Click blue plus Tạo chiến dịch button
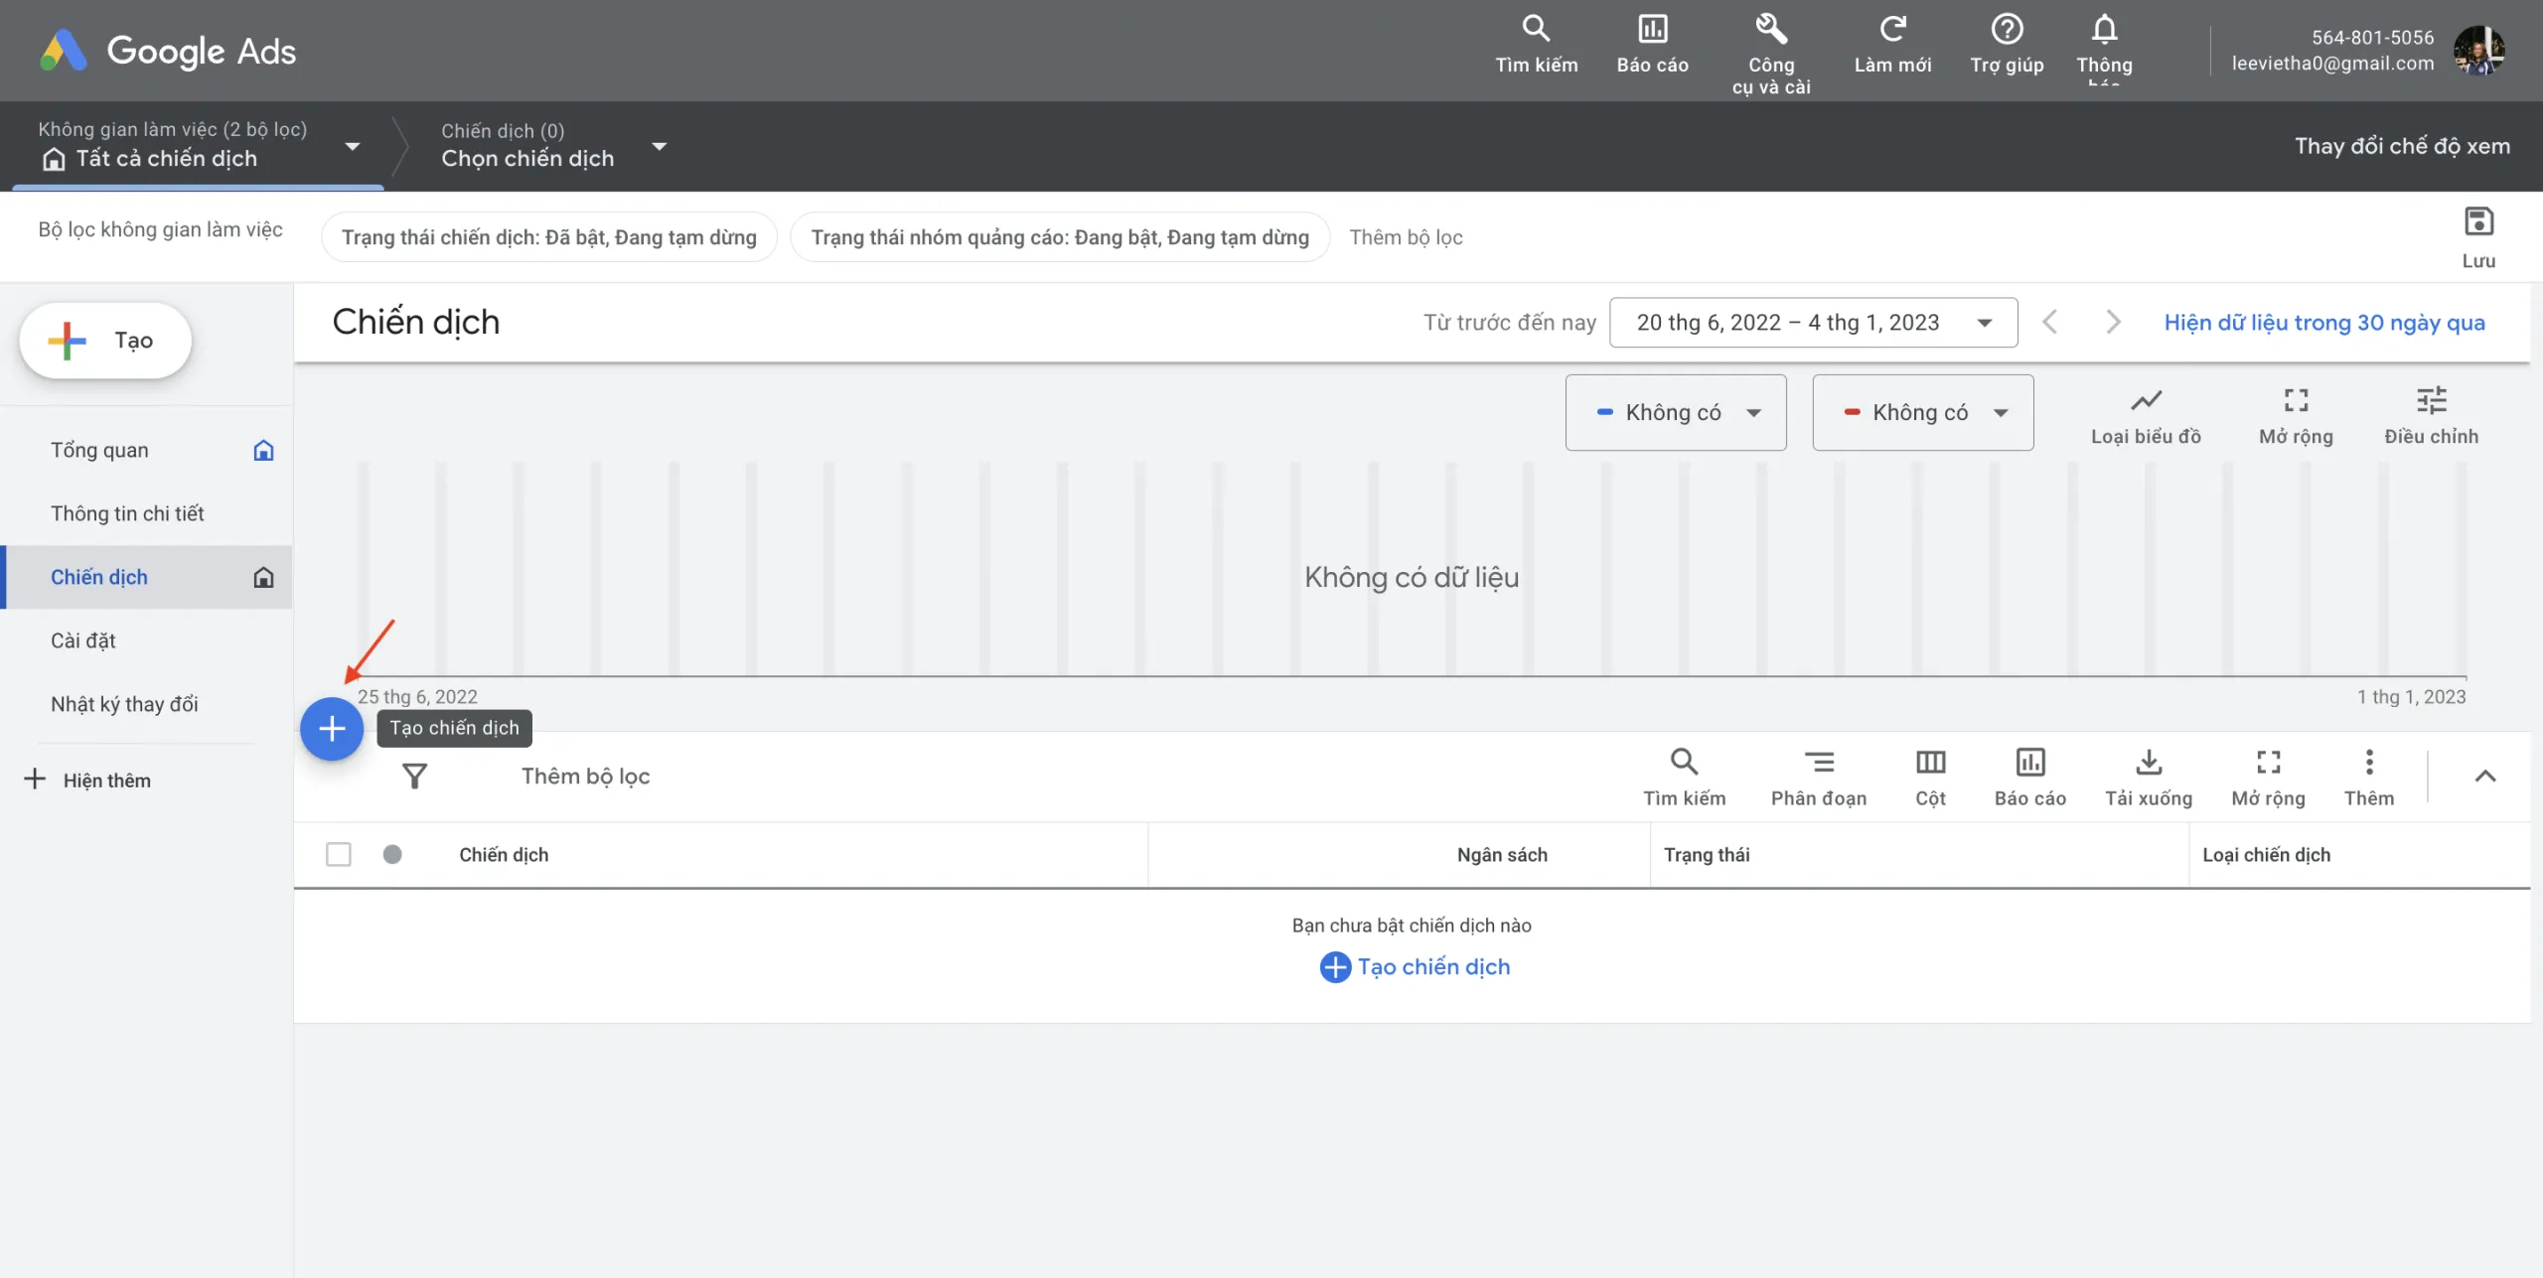 tap(332, 729)
